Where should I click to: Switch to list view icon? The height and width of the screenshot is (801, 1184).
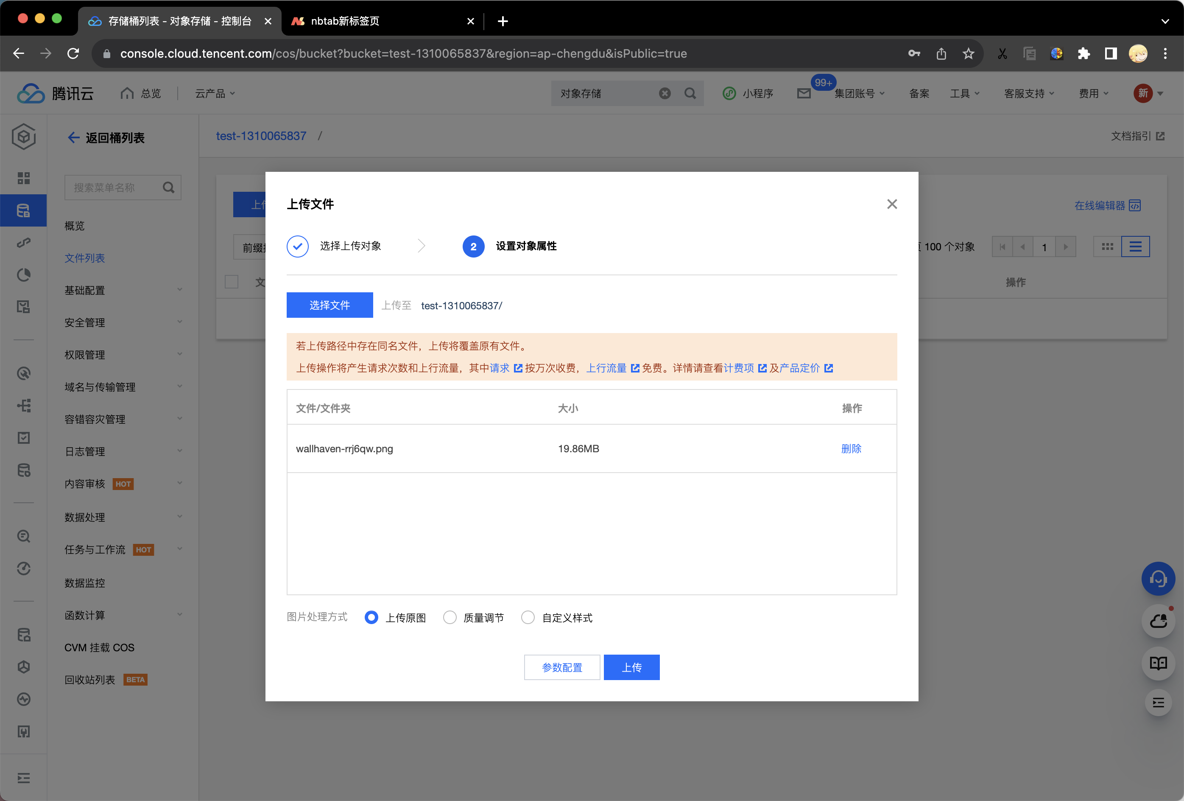click(1135, 246)
